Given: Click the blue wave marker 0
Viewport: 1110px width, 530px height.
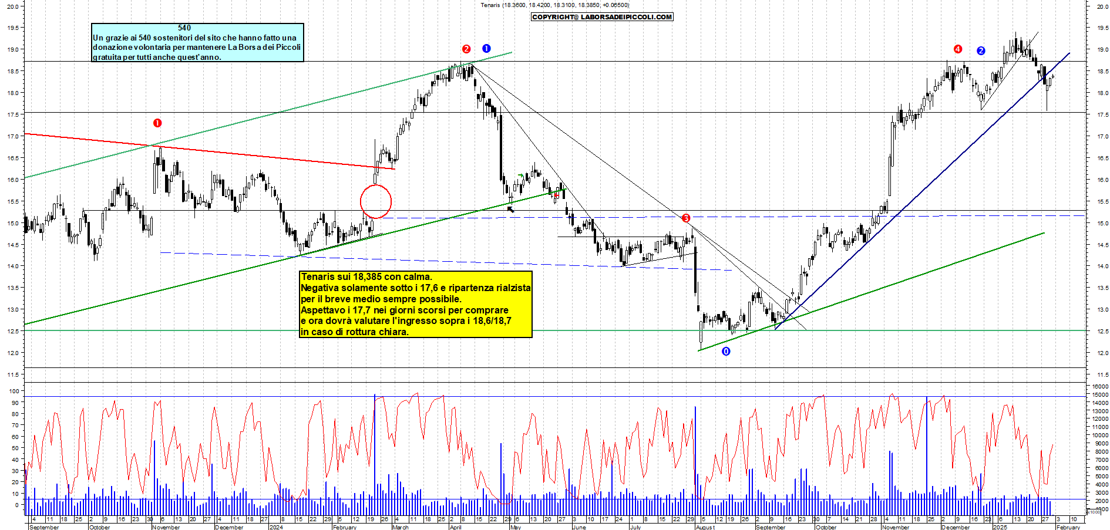Looking at the screenshot, I should (x=726, y=351).
